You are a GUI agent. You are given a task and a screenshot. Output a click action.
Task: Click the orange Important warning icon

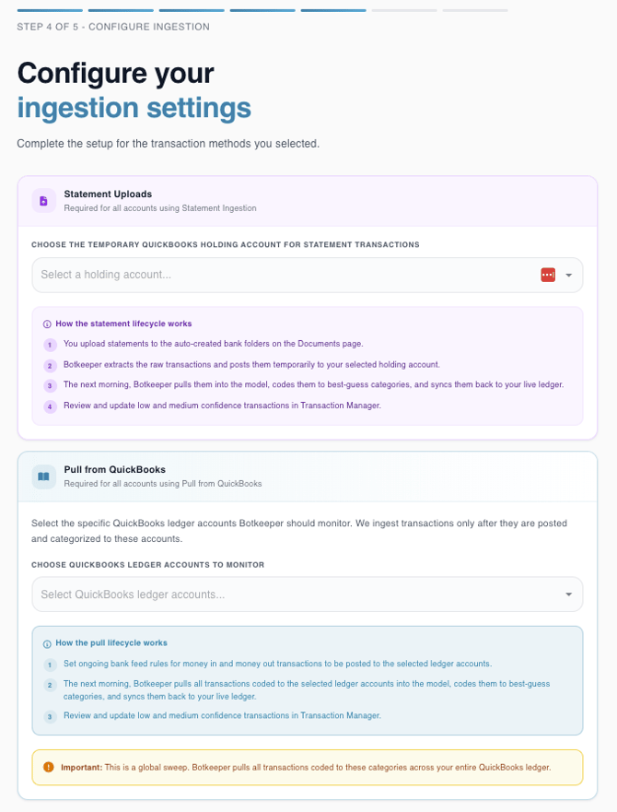pyautogui.click(x=48, y=767)
